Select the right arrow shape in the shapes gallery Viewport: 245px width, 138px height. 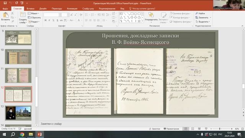click(x=132, y=17)
